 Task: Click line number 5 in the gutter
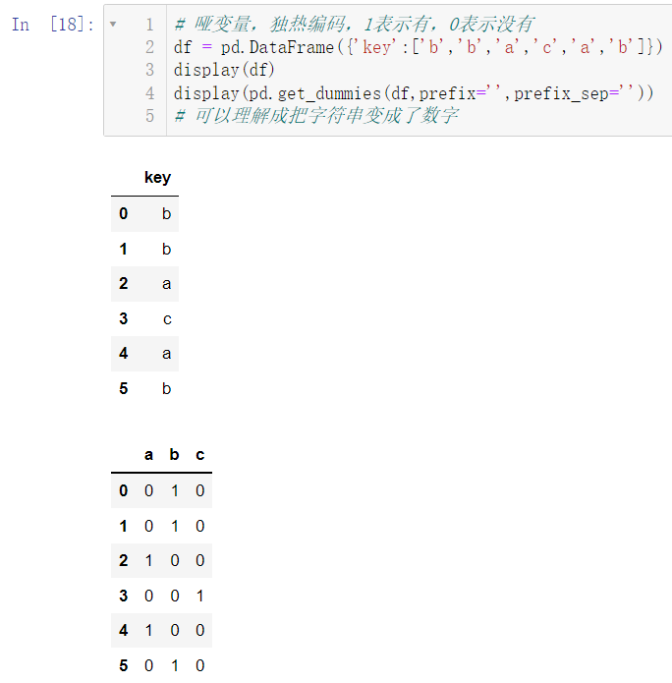(x=149, y=116)
